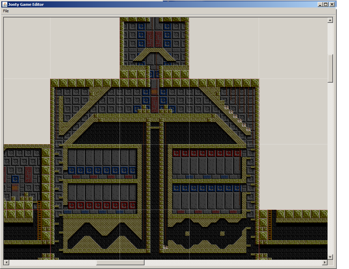This screenshot has height=269, width=349.
Task: Select the brown ladder on the map's left side
Action: click(39, 220)
